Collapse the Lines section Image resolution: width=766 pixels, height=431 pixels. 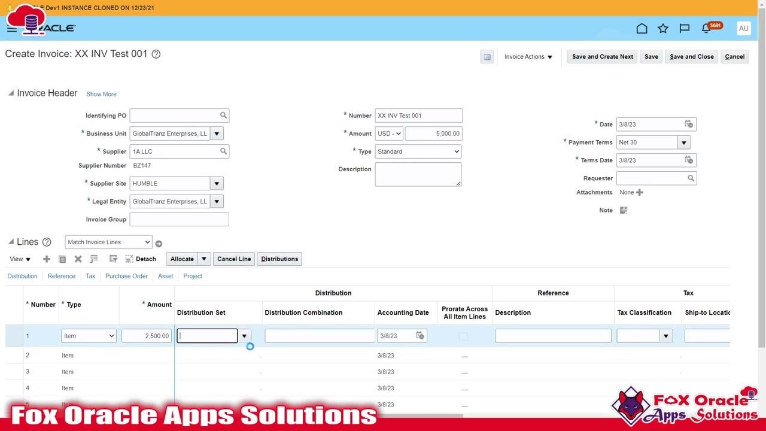(x=11, y=242)
